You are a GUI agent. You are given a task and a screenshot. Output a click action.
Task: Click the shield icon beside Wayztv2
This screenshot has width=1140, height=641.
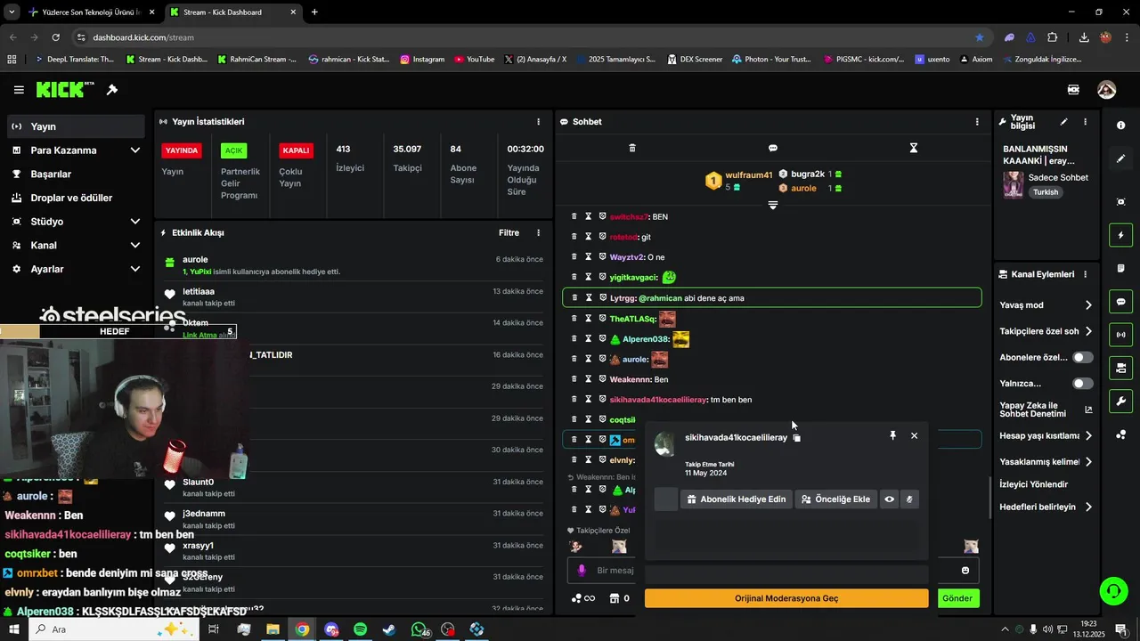click(602, 257)
